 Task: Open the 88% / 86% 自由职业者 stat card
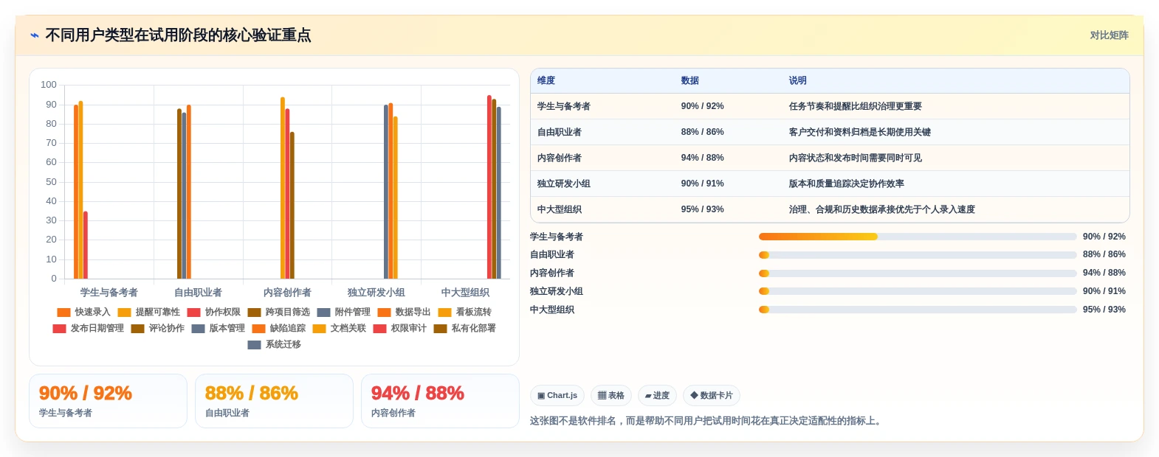coord(274,401)
